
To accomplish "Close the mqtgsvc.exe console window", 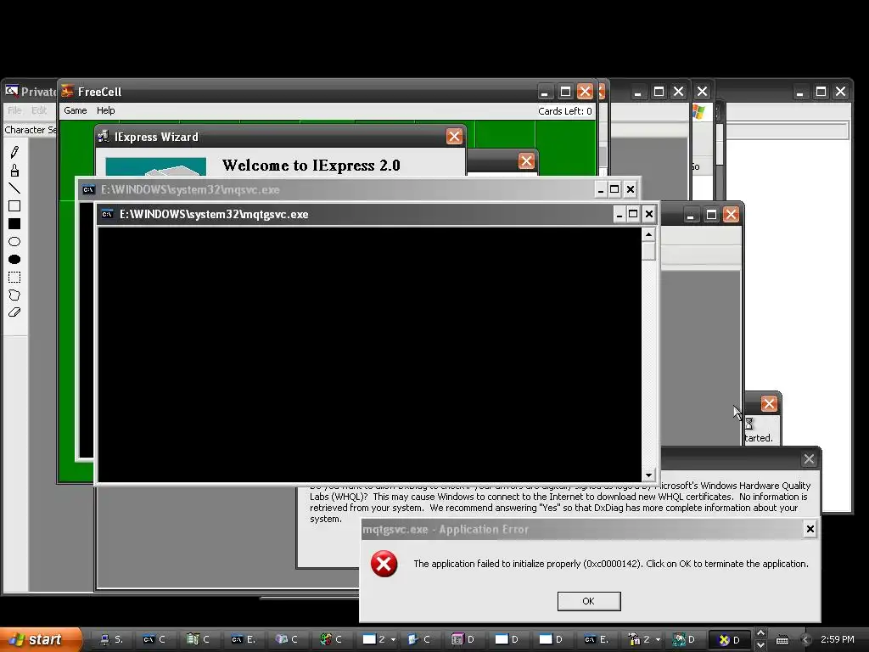I will point(649,214).
